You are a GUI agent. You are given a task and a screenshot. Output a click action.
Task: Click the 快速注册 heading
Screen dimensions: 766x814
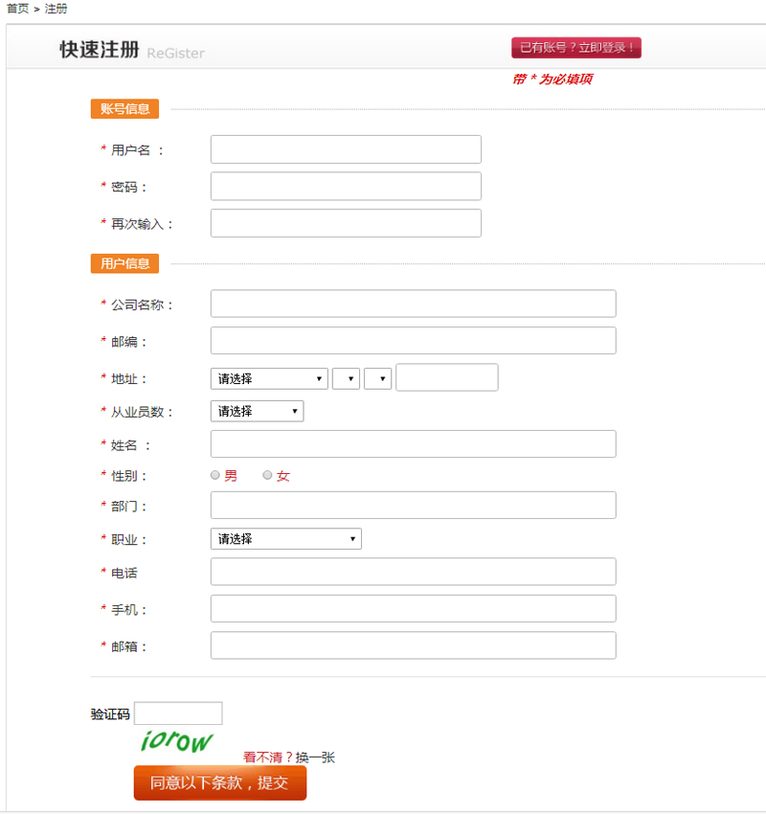[x=100, y=50]
